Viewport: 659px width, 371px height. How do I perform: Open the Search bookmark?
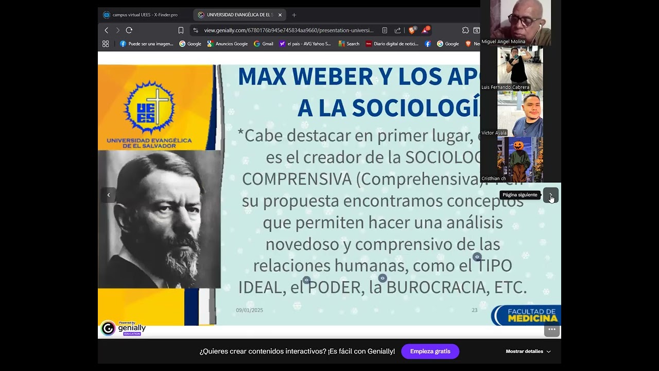point(349,44)
